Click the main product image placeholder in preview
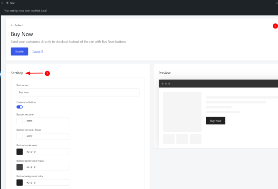The width and height of the screenshot is (278, 189). [182, 112]
